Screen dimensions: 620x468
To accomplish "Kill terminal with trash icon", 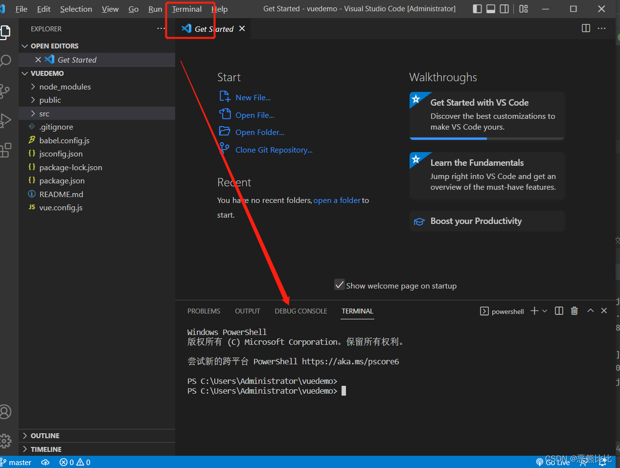I will point(574,311).
